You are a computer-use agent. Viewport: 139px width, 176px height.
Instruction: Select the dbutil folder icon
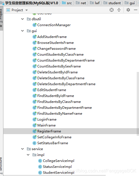coord(29,19)
